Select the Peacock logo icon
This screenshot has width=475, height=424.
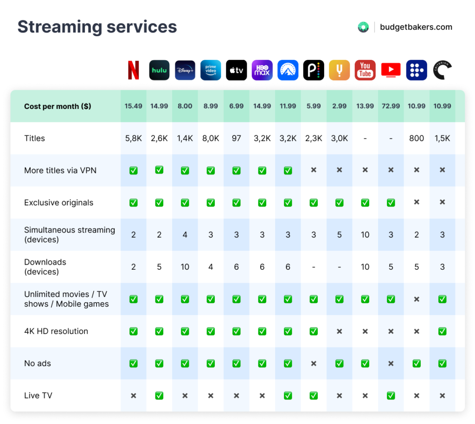[x=314, y=70]
